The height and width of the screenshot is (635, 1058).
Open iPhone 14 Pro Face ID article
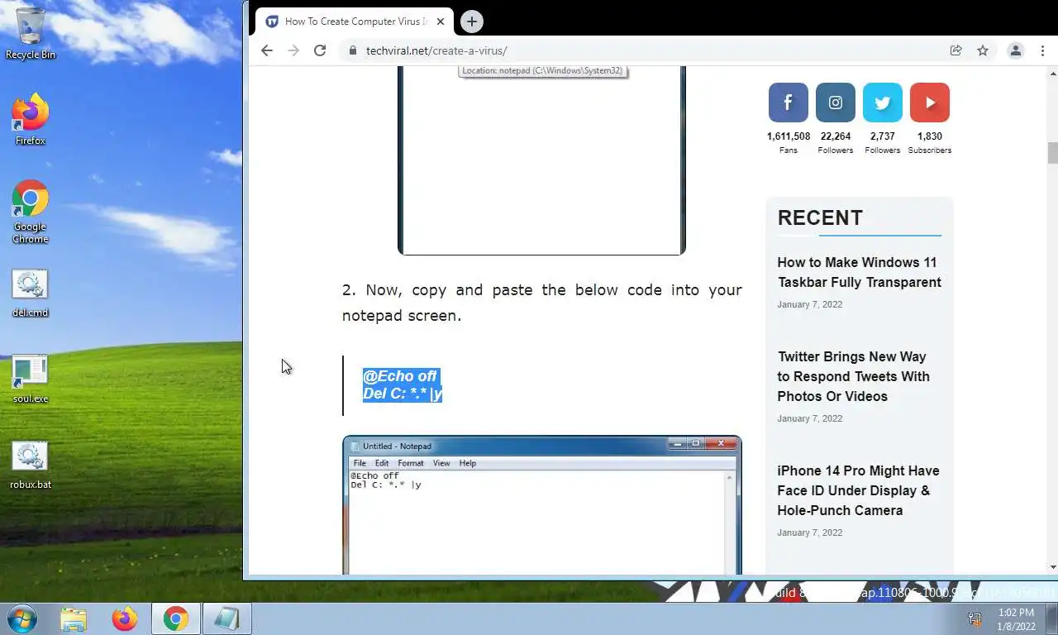858,490
